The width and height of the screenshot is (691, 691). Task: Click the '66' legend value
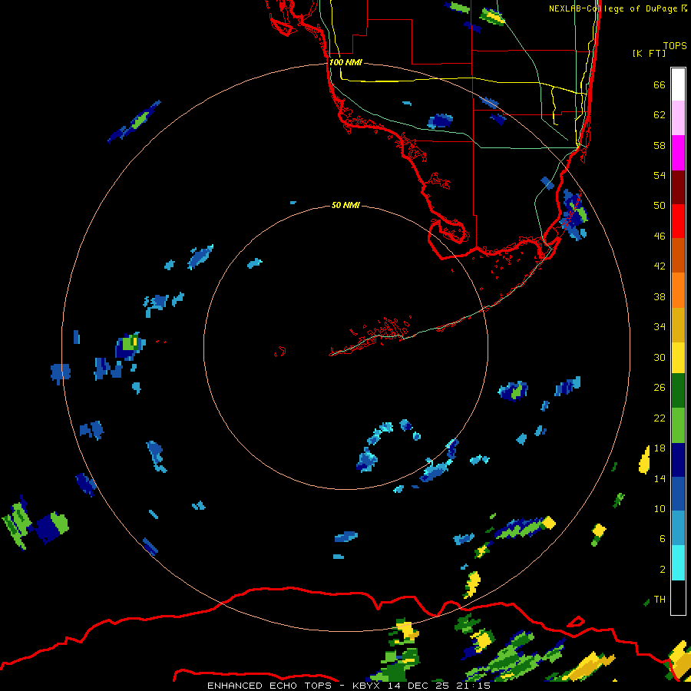point(660,84)
